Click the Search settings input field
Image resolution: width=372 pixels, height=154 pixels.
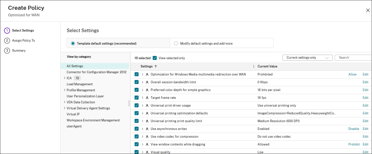click(353, 58)
